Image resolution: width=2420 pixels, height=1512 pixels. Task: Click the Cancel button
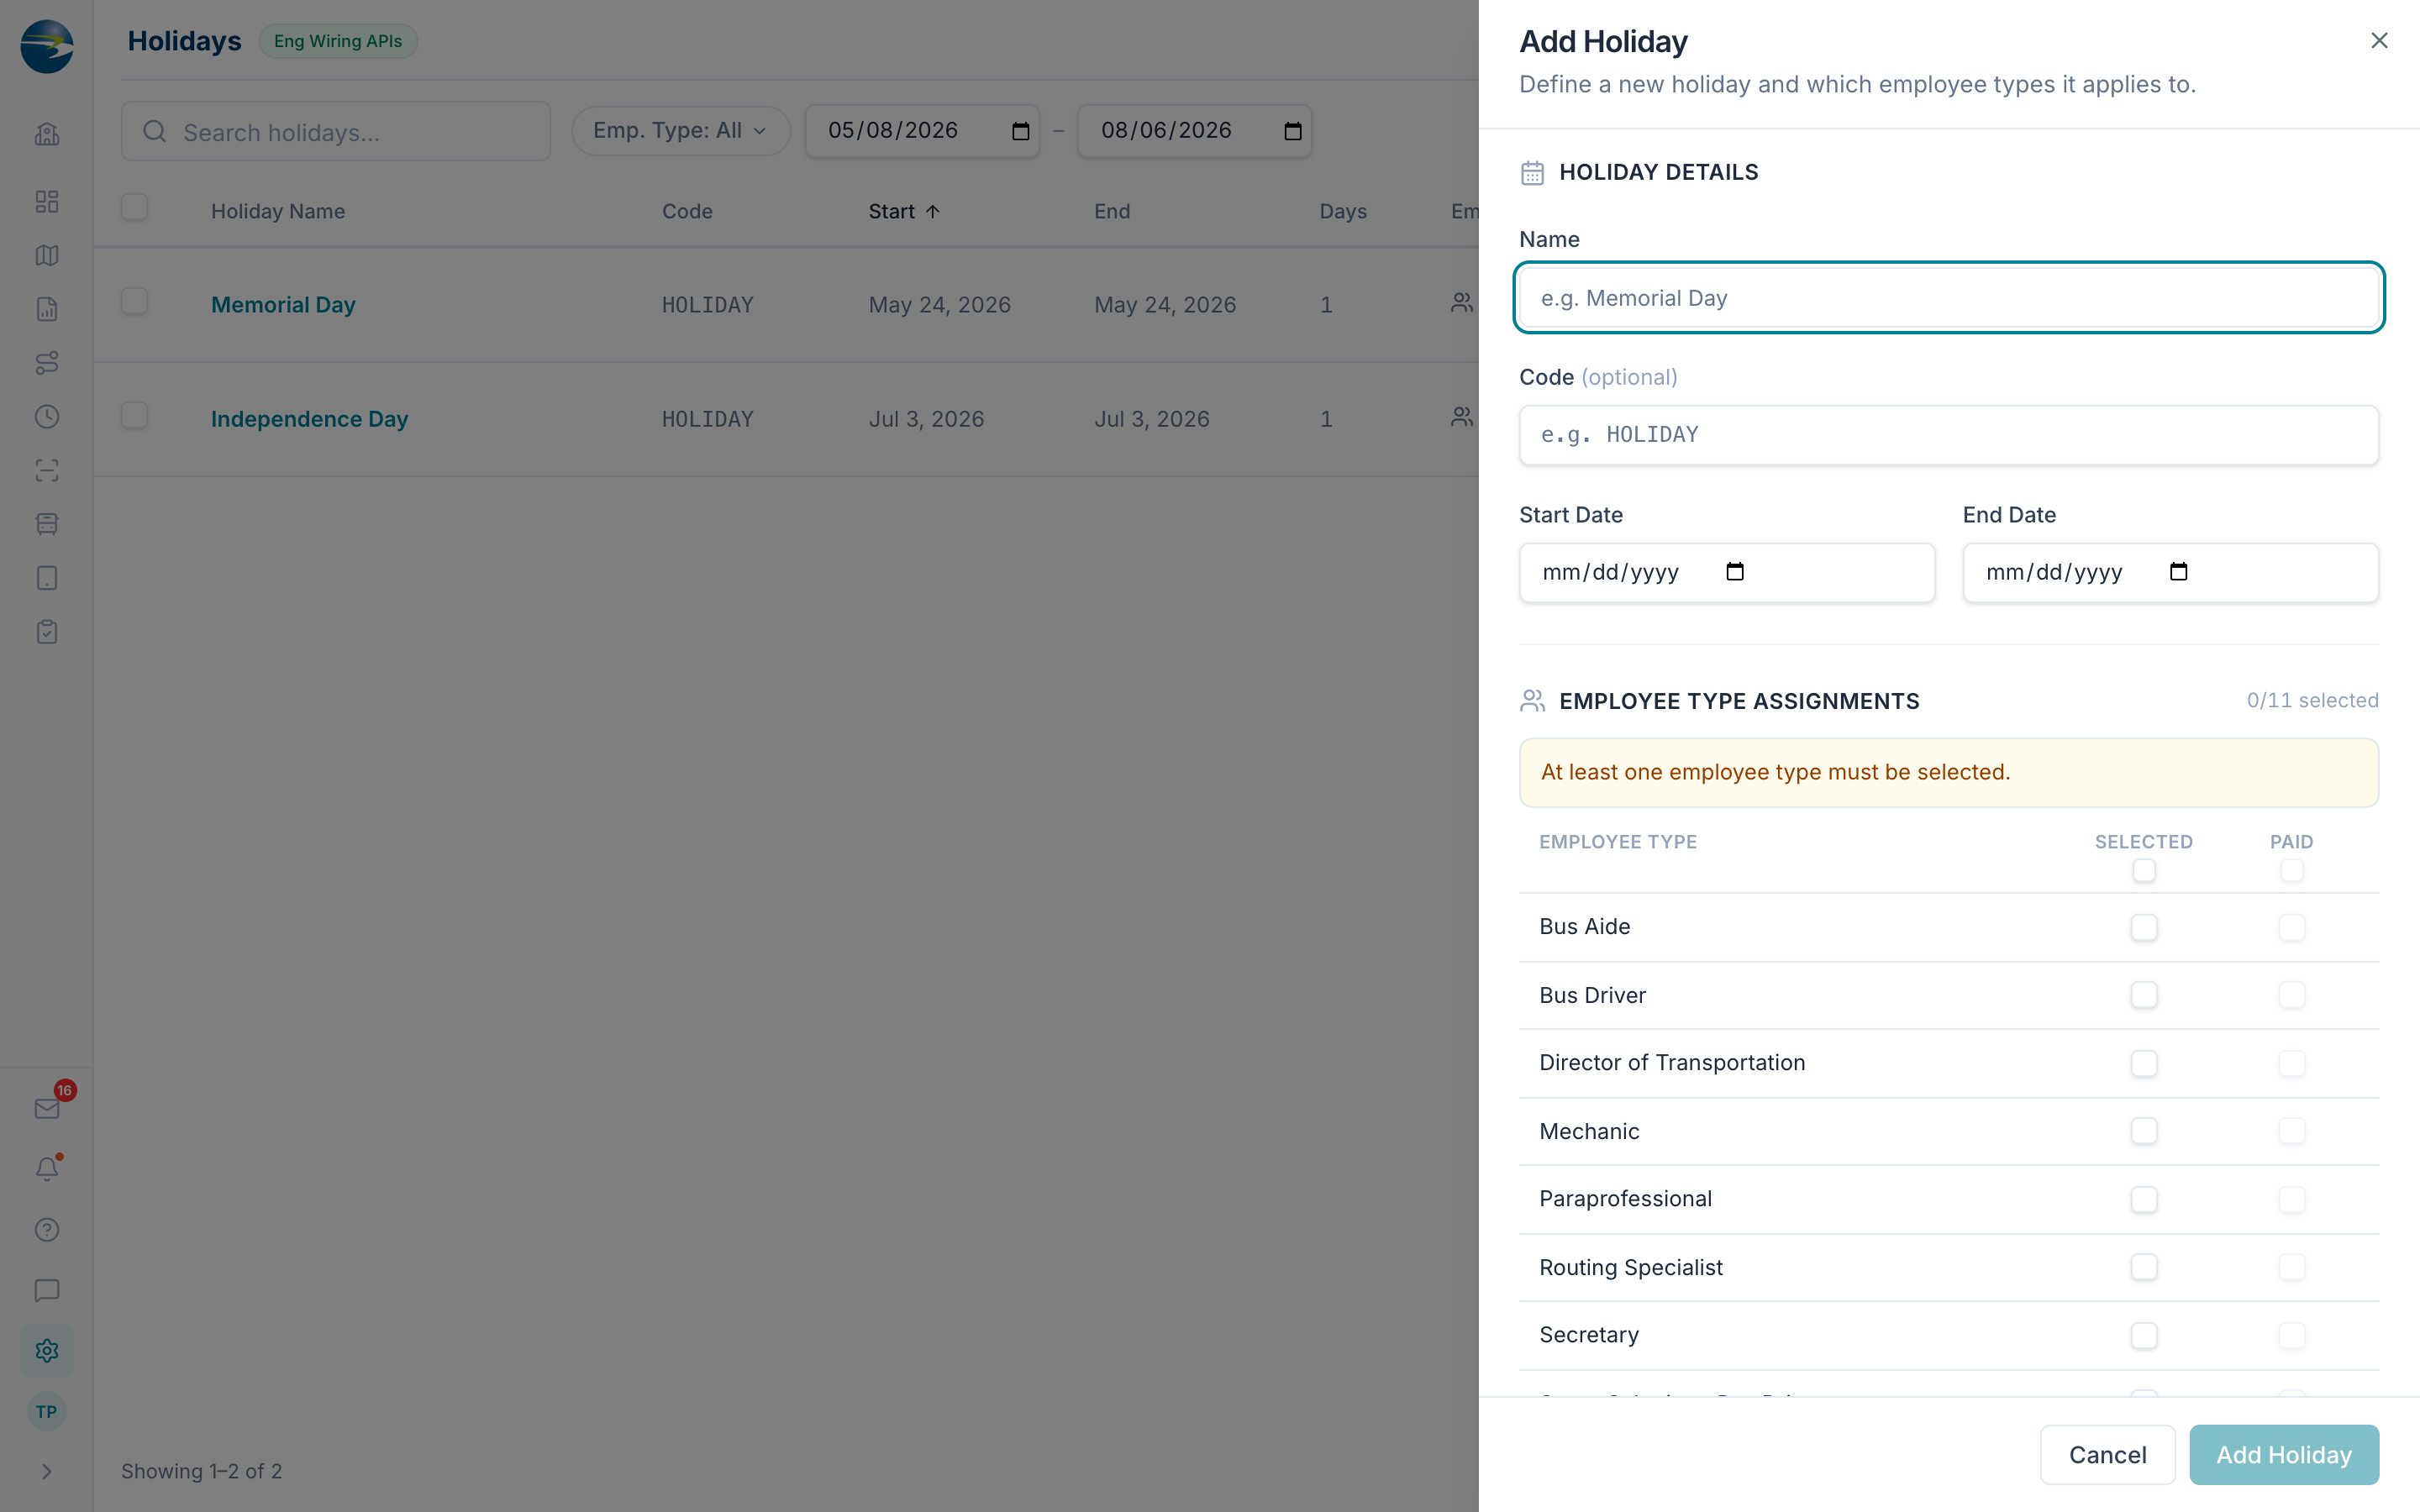point(2107,1455)
